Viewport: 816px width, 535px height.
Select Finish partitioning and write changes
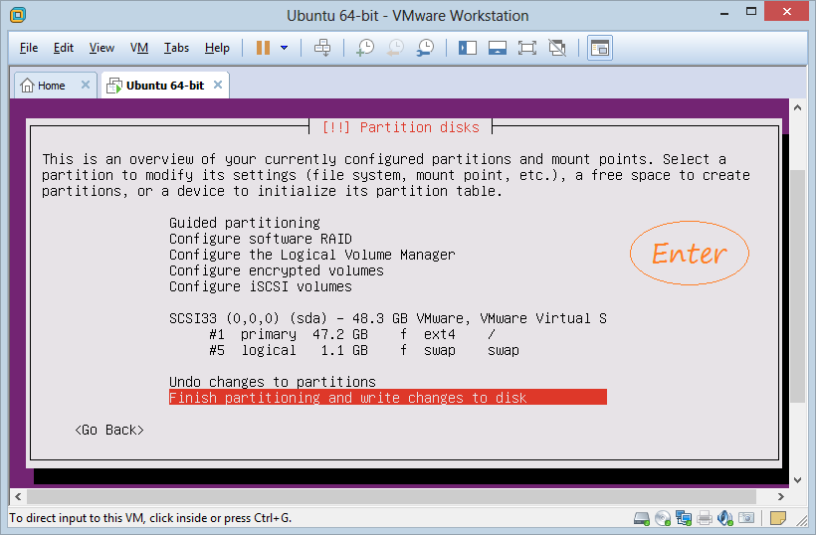388,398
